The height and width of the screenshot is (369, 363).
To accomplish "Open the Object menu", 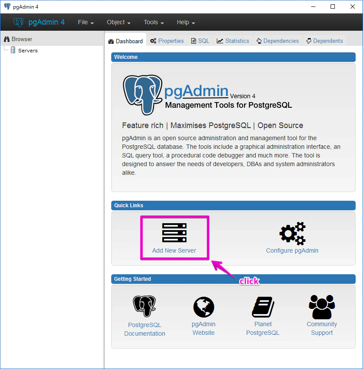I will [x=119, y=22].
